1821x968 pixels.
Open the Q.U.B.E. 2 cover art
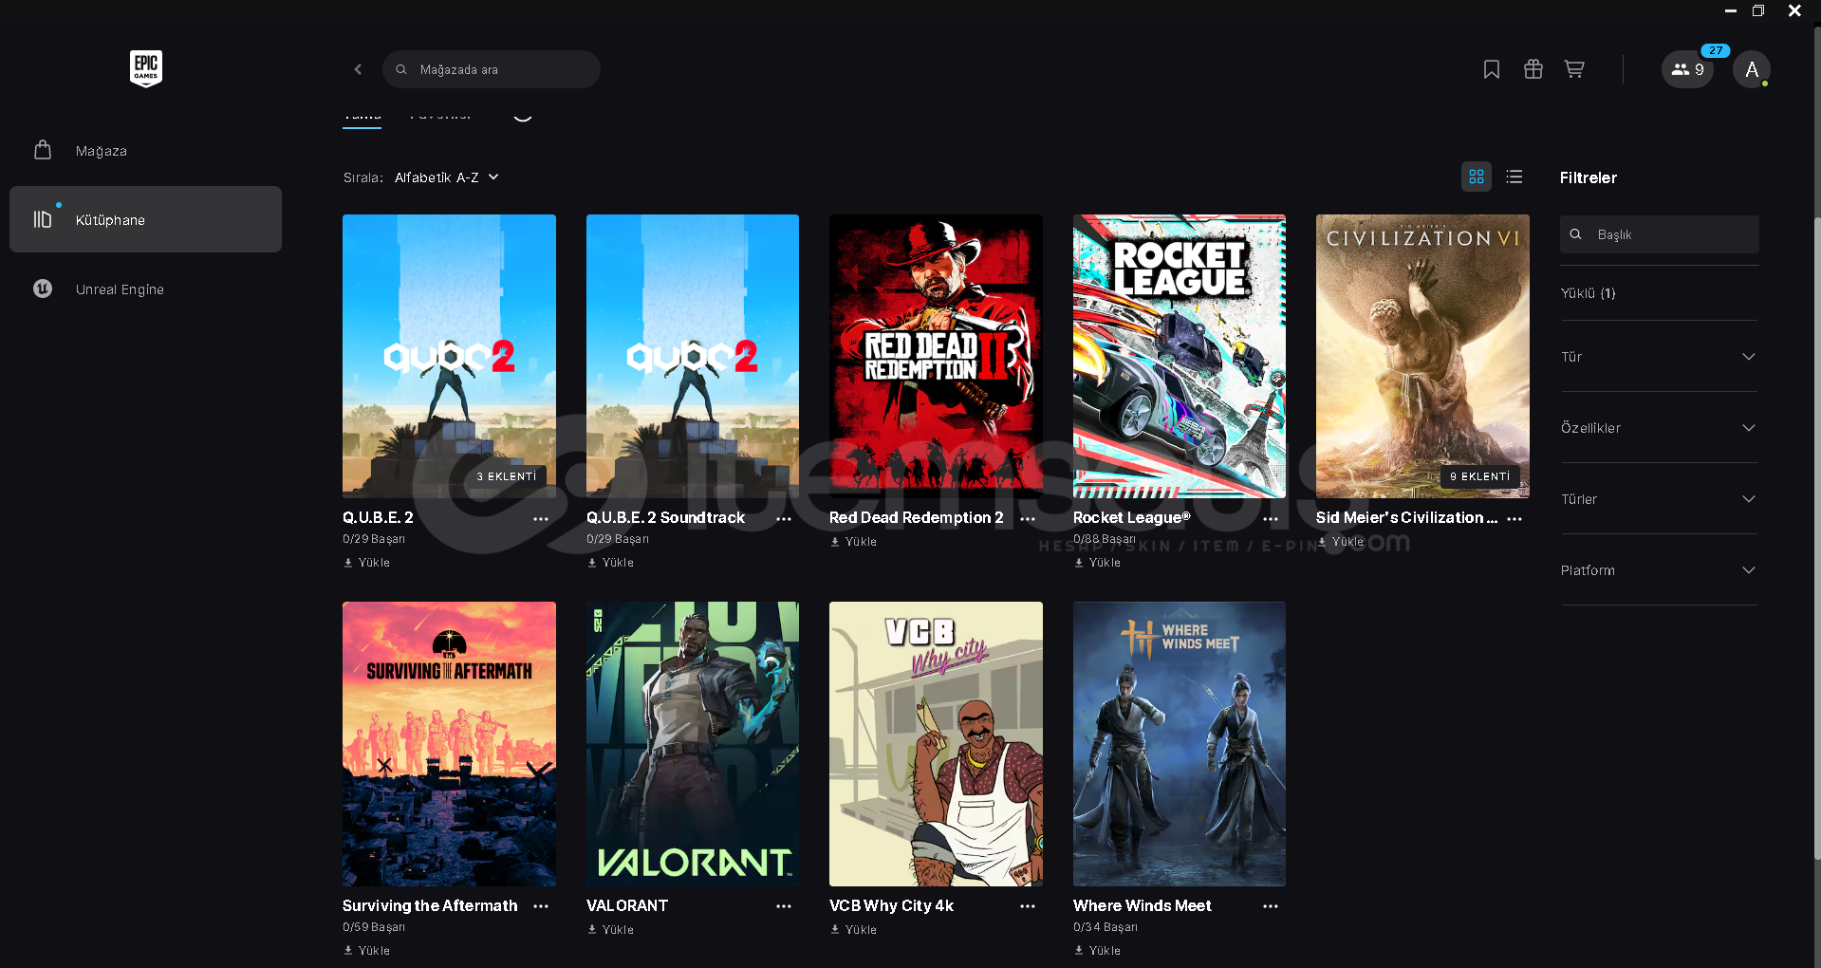pyautogui.click(x=449, y=356)
